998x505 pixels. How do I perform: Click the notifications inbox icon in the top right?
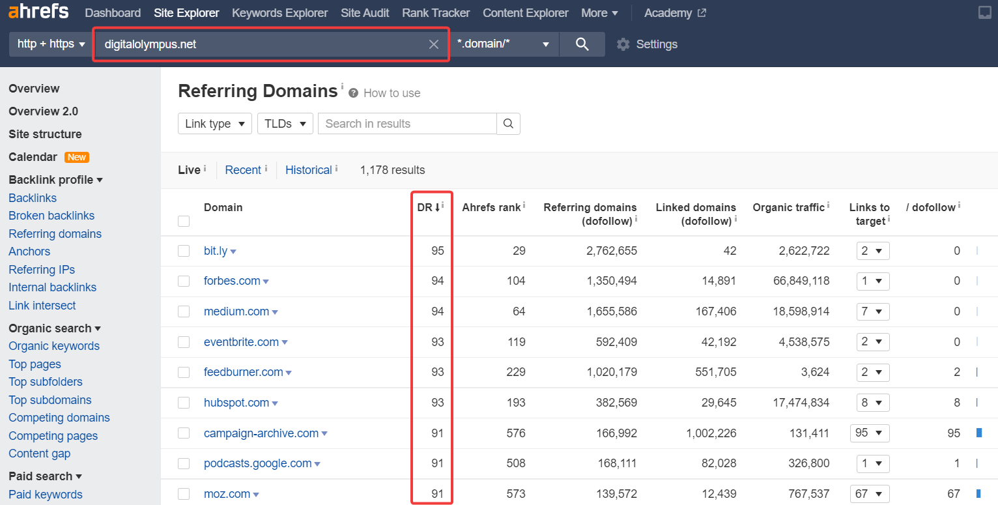click(x=985, y=12)
